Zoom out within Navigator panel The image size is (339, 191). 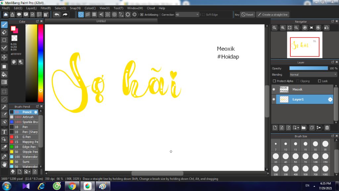click(x=296, y=28)
